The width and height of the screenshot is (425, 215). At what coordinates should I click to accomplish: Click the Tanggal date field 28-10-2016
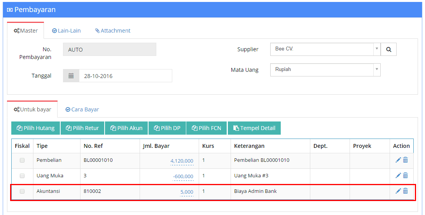[126, 76]
